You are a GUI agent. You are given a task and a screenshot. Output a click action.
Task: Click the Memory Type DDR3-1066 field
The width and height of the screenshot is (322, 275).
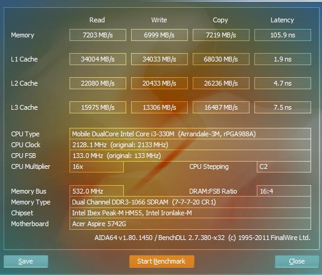click(190, 202)
